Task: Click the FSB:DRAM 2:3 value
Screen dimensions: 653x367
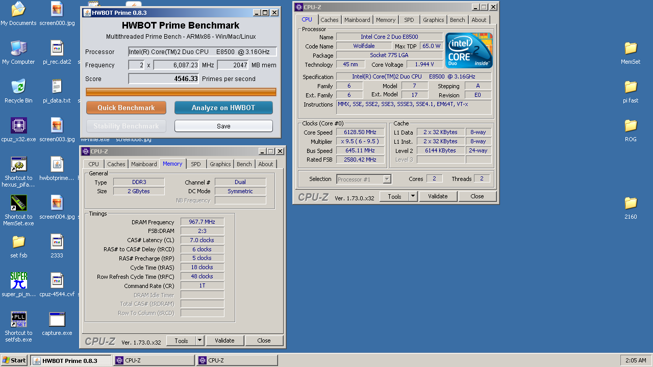Action: [x=203, y=231]
